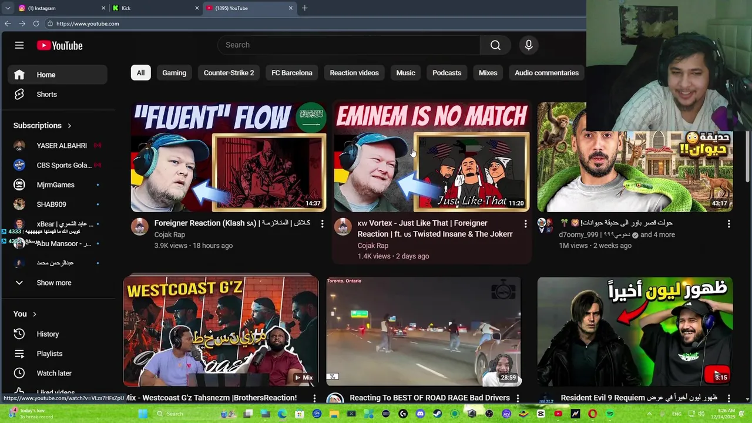Expand the Subscriptions section chevron
The image size is (752, 423).
pyautogui.click(x=69, y=126)
